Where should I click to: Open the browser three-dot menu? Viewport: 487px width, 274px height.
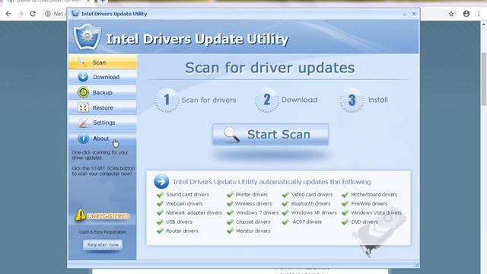pyautogui.click(x=479, y=14)
